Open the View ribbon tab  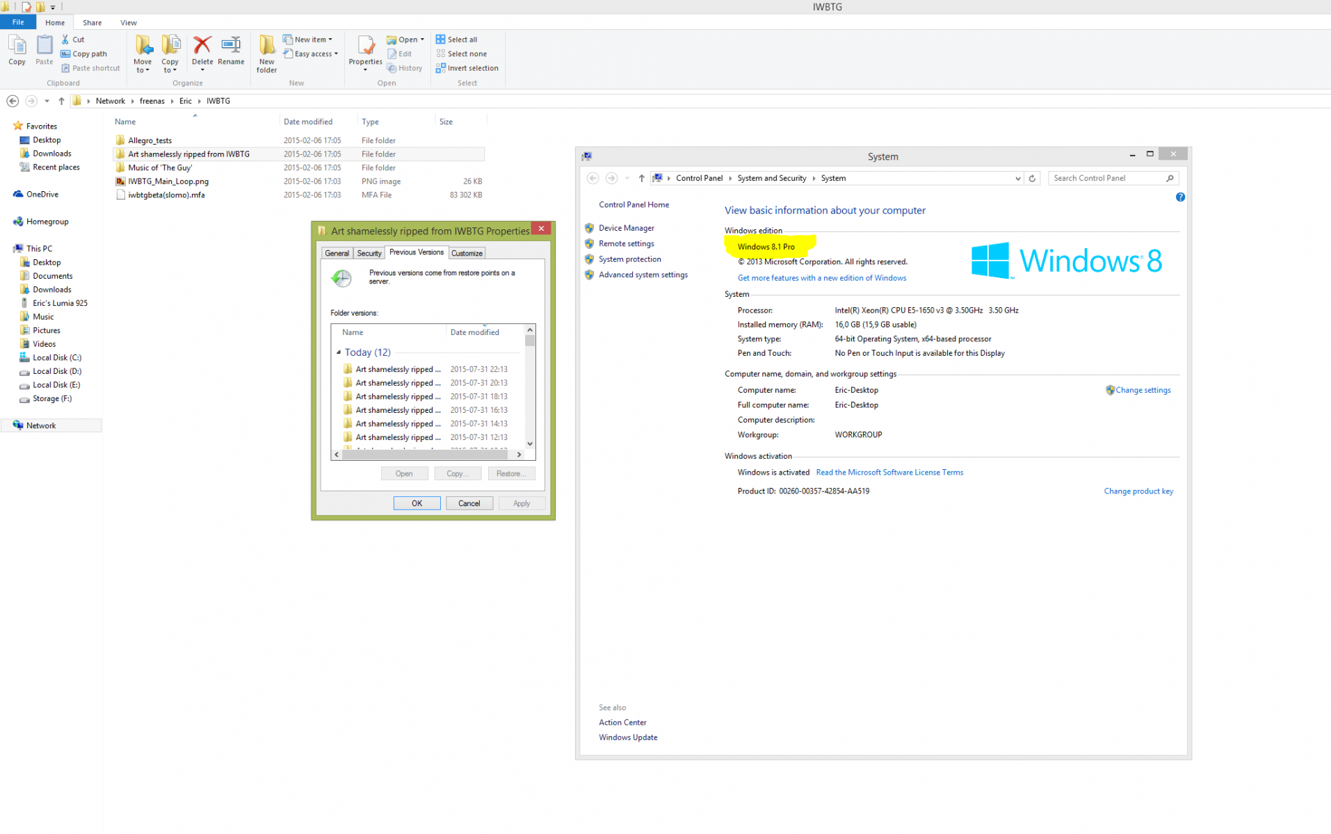click(x=129, y=22)
